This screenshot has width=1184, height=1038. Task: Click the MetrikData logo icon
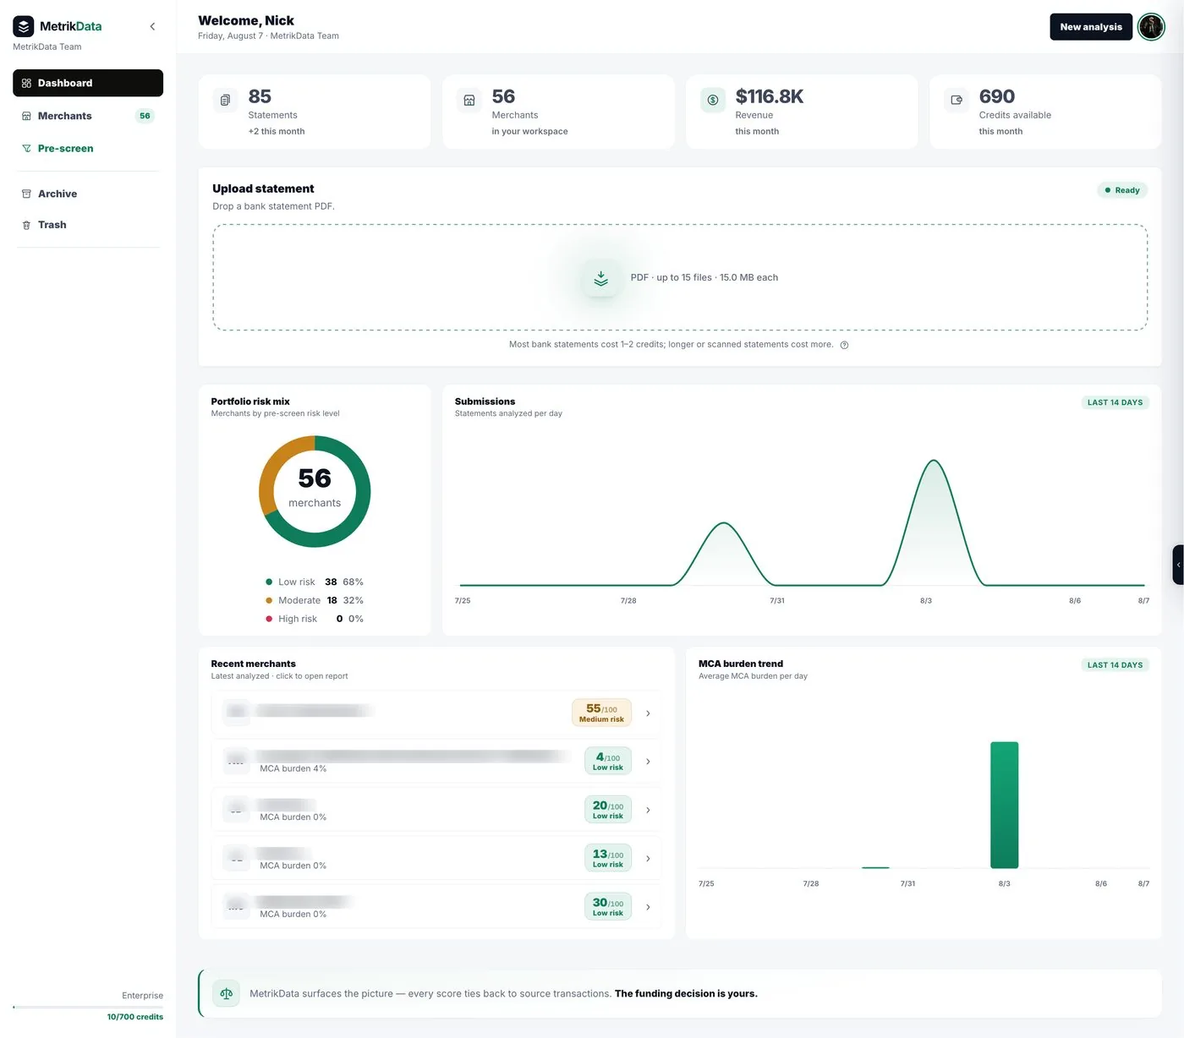coord(24,26)
